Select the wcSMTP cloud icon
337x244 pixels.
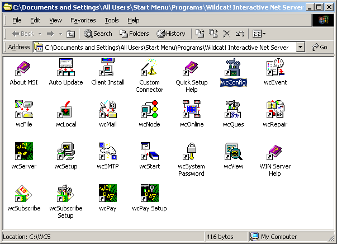pyautogui.click(x=108, y=151)
